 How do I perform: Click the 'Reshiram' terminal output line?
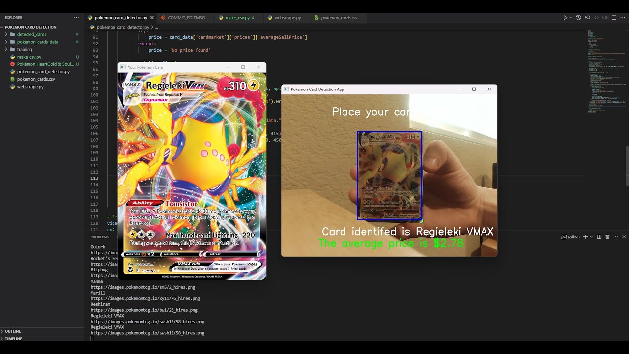coord(100,304)
